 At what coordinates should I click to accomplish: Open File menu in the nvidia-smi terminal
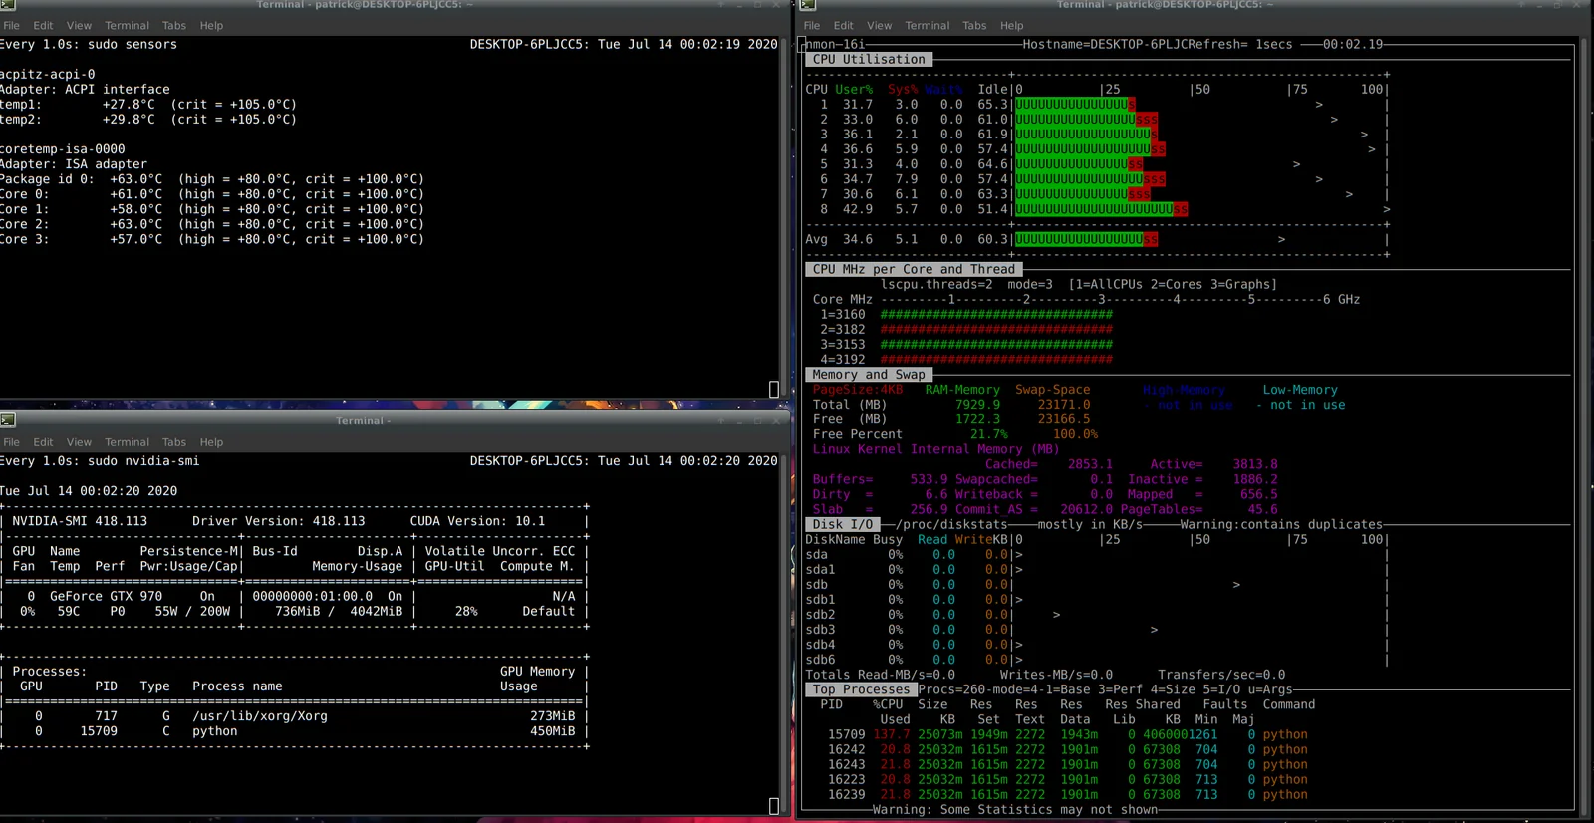[12, 442]
